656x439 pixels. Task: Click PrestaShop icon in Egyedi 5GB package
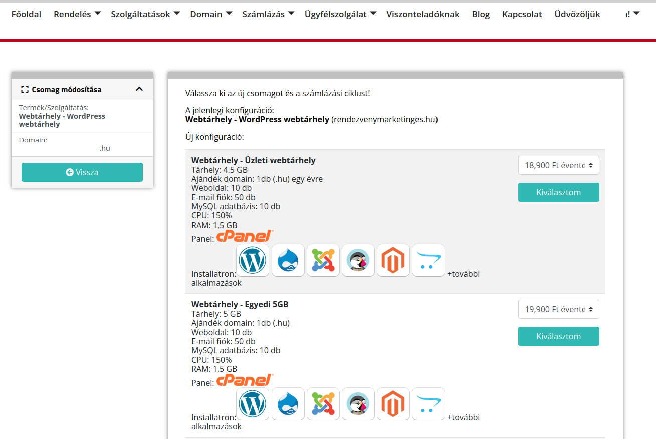click(358, 404)
